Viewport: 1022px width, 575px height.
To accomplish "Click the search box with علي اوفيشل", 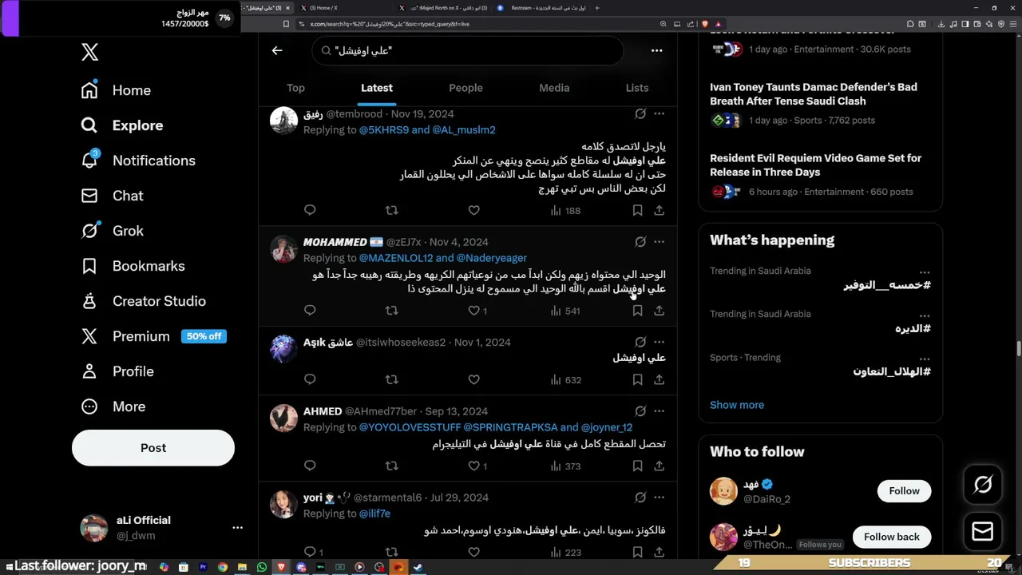I will pos(467,50).
